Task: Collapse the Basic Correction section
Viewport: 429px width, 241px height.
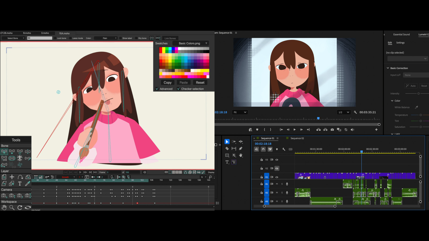Action: point(388,68)
